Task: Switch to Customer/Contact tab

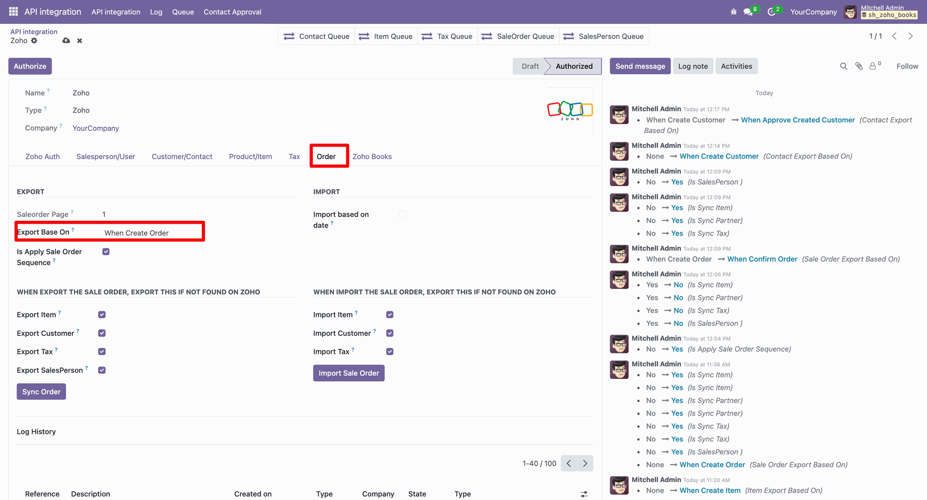Action: 182,157
